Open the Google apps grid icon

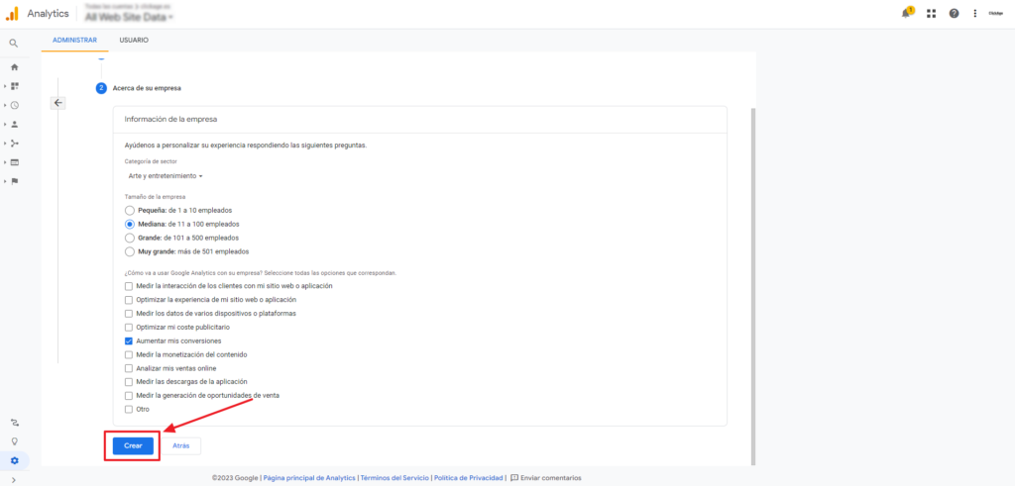click(x=931, y=14)
